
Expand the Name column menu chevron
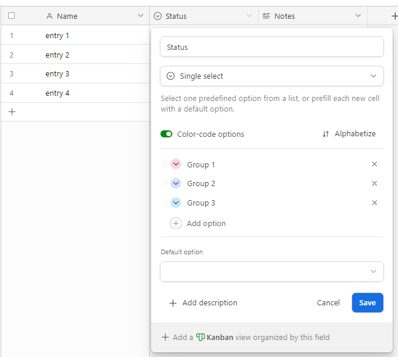point(141,16)
